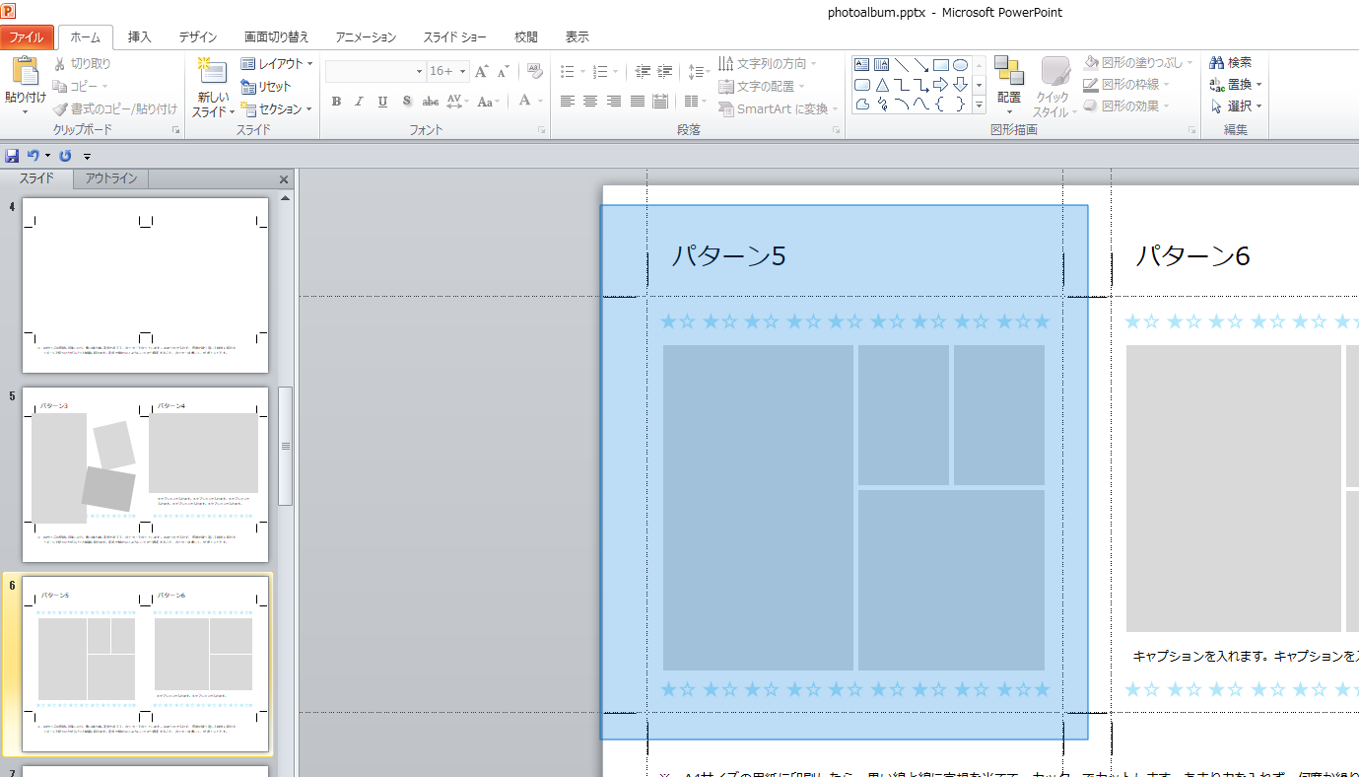Apply distributed alignment icon
The height and width of the screenshot is (777, 1359).
660,101
